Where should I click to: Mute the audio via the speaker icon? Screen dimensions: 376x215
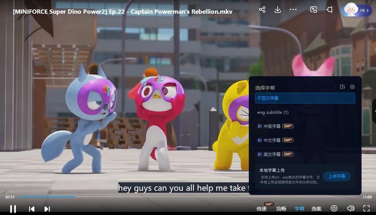click(x=351, y=208)
